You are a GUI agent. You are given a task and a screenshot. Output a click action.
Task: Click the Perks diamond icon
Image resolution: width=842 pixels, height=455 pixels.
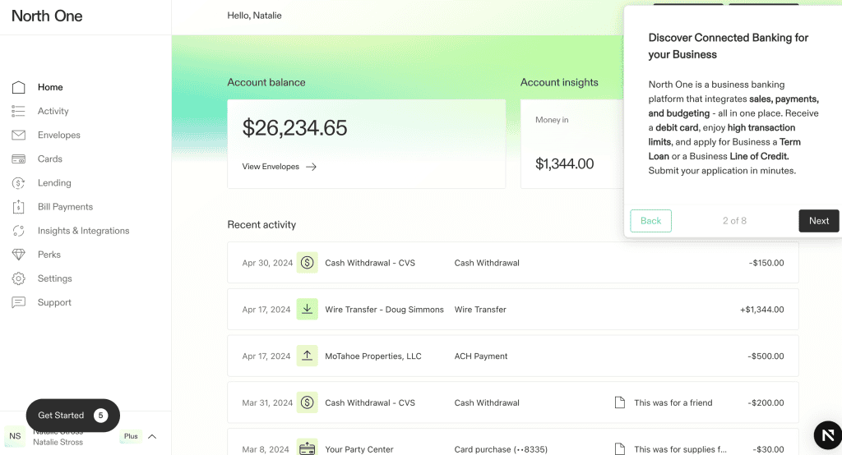18,255
